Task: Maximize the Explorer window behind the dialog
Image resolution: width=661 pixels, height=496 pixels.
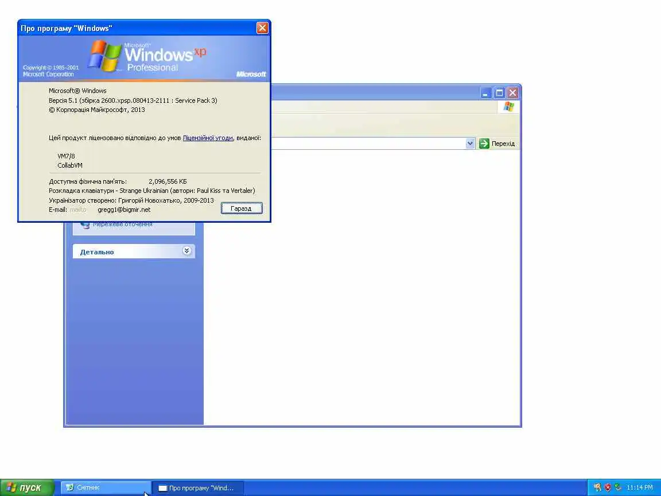Action: click(x=500, y=93)
